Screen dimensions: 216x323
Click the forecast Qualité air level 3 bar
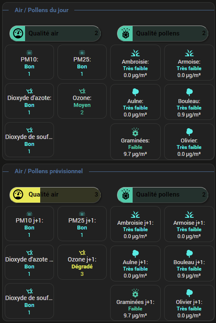click(x=55, y=195)
